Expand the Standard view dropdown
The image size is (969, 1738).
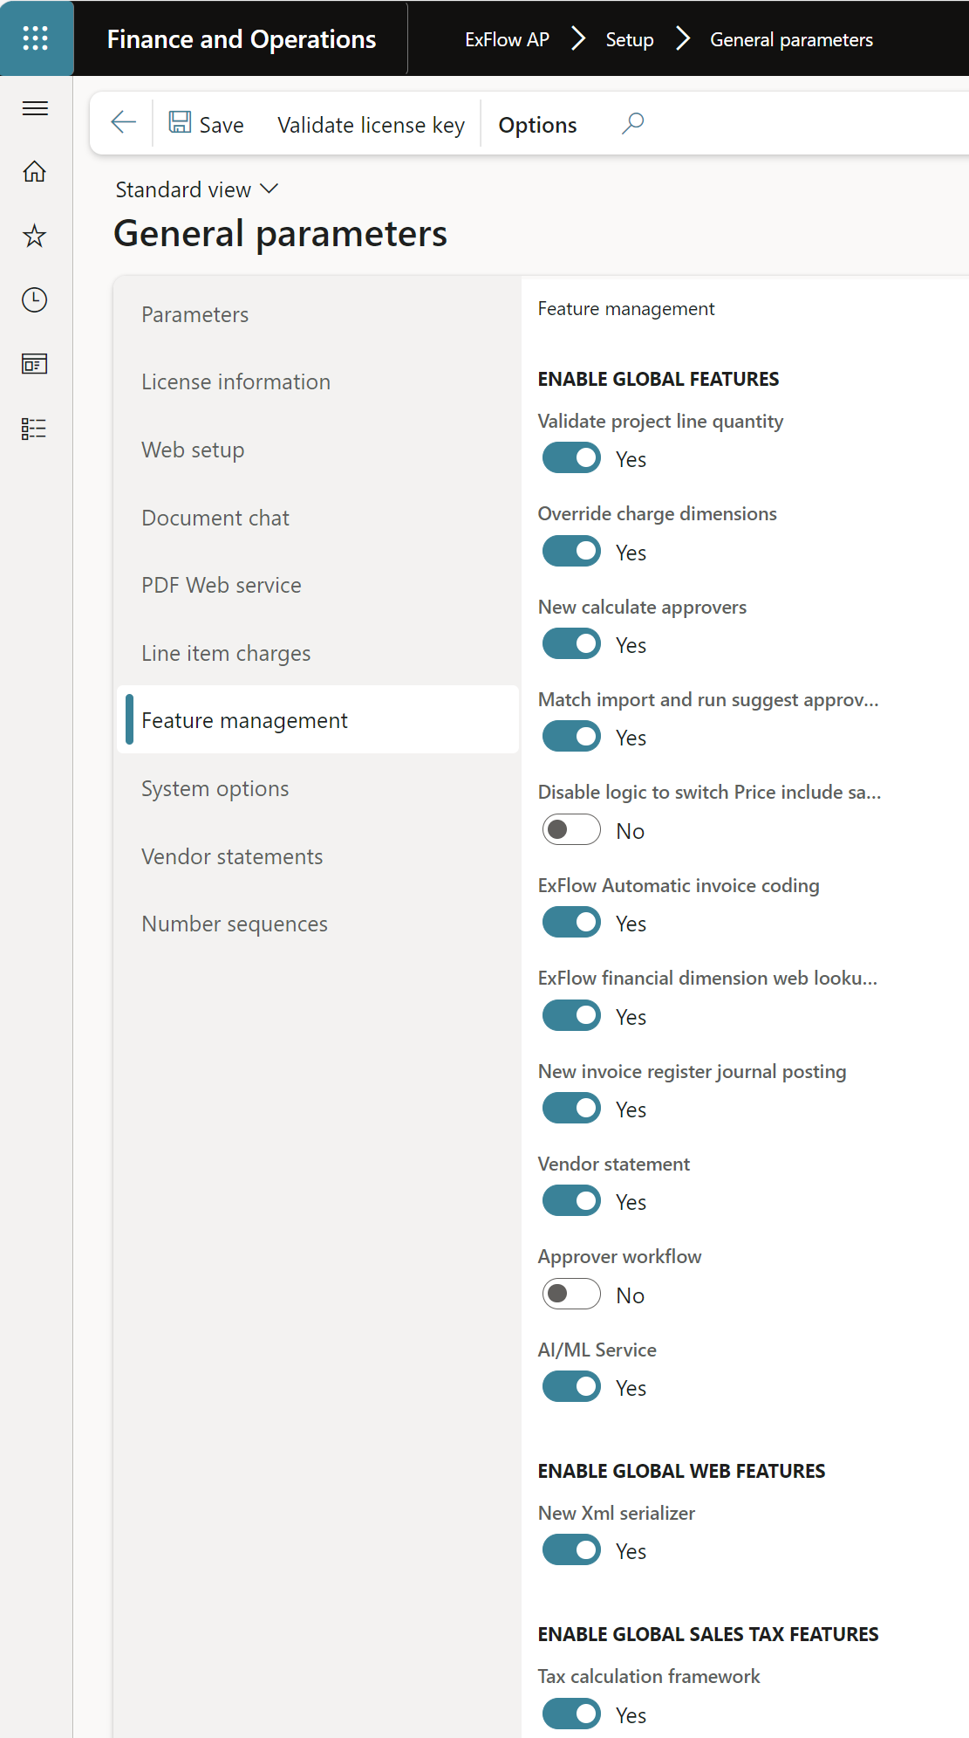(197, 189)
